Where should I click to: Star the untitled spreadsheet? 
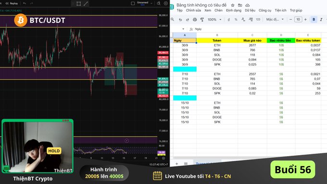pyautogui.click(x=233, y=5)
